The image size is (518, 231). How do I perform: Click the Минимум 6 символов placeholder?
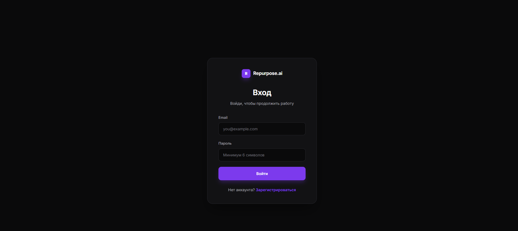[x=244, y=155]
